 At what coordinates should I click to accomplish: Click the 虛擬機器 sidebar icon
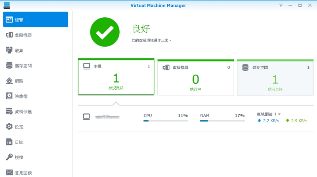pyautogui.click(x=9, y=35)
